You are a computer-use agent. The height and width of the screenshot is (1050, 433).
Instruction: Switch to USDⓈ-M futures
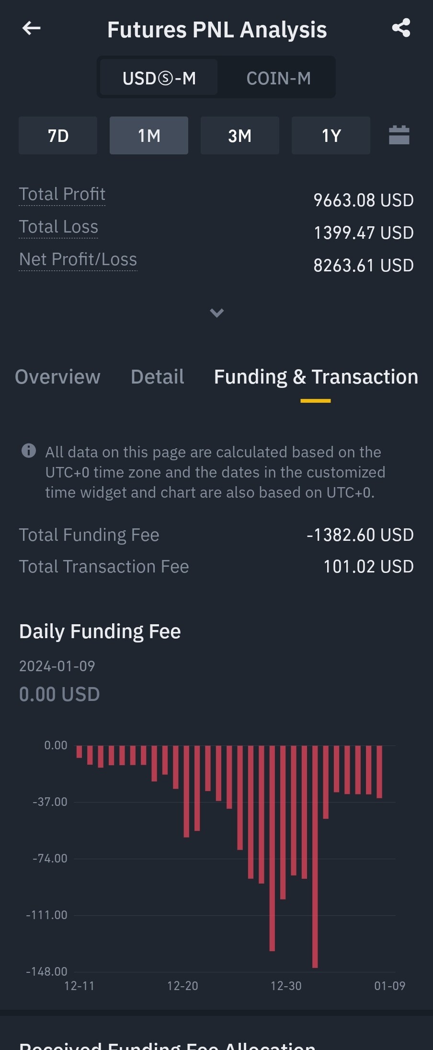[159, 78]
